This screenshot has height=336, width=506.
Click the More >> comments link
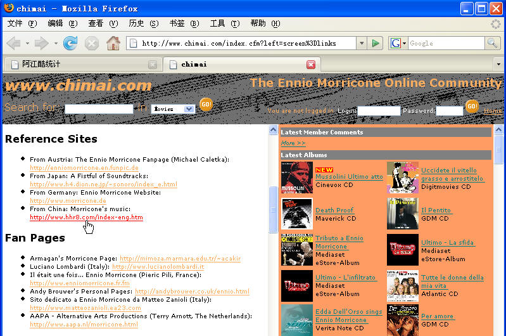293,143
